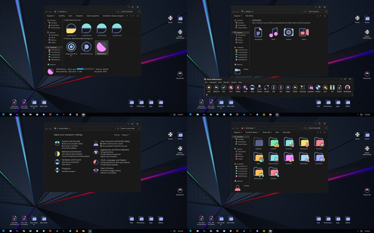The image size is (374, 233).
Task: Click Eject in the Computer window toolbar
Action: point(70,16)
